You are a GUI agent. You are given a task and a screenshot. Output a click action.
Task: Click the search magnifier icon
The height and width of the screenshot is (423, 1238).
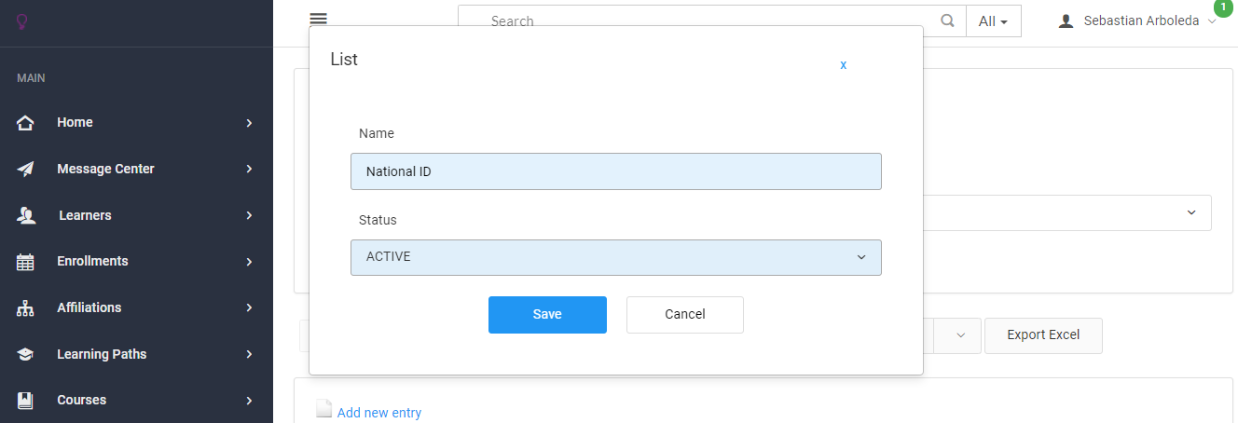[948, 21]
